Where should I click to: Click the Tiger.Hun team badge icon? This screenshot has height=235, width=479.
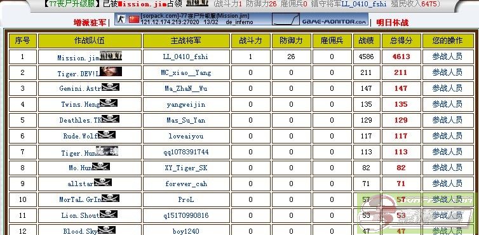[x=107, y=151]
